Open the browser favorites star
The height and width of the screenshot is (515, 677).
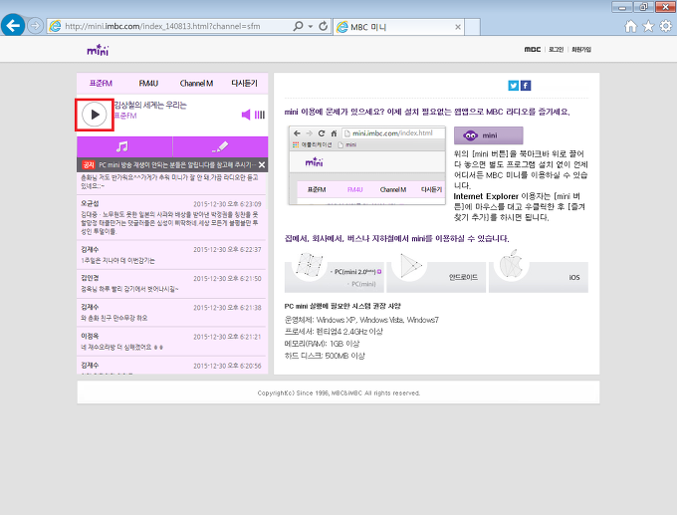tap(648, 26)
